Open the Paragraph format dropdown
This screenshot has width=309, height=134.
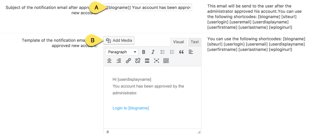pos(121,52)
